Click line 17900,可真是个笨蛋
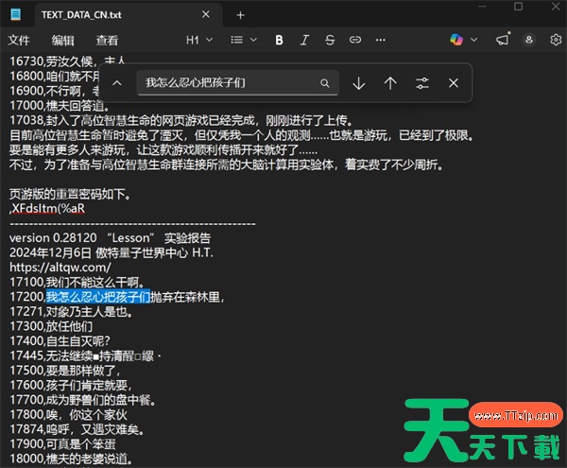This screenshot has height=468, width=567. tap(62, 444)
